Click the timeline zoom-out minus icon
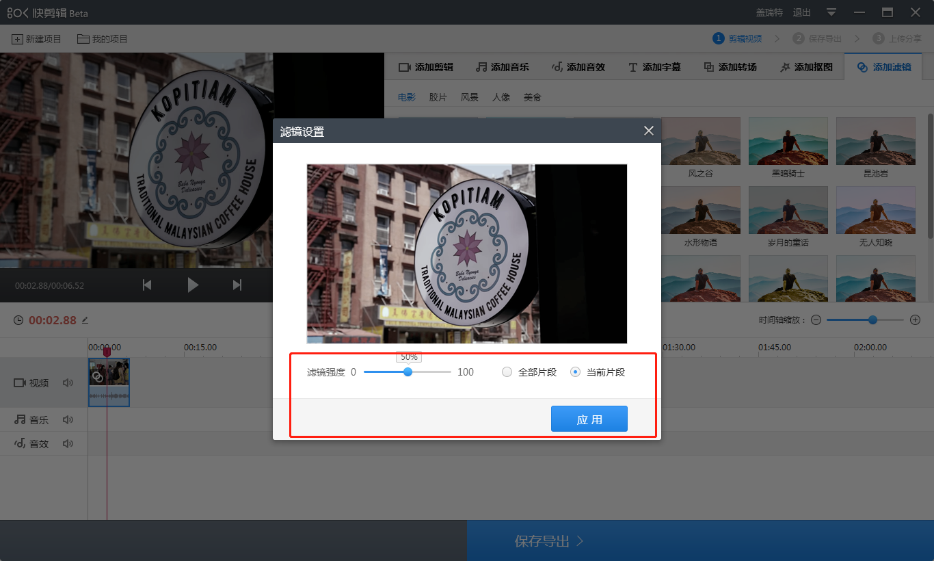934x561 pixels. pyautogui.click(x=816, y=320)
